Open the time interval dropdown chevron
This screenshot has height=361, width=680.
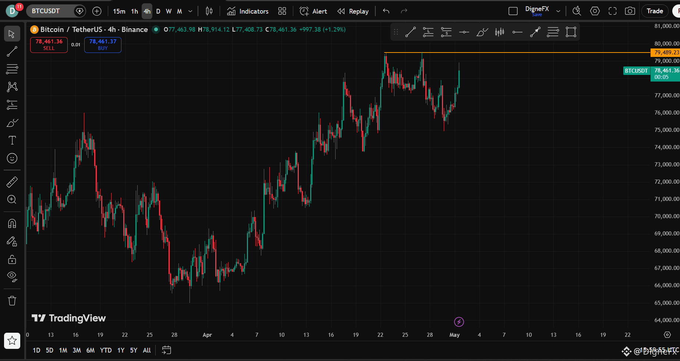tap(190, 11)
